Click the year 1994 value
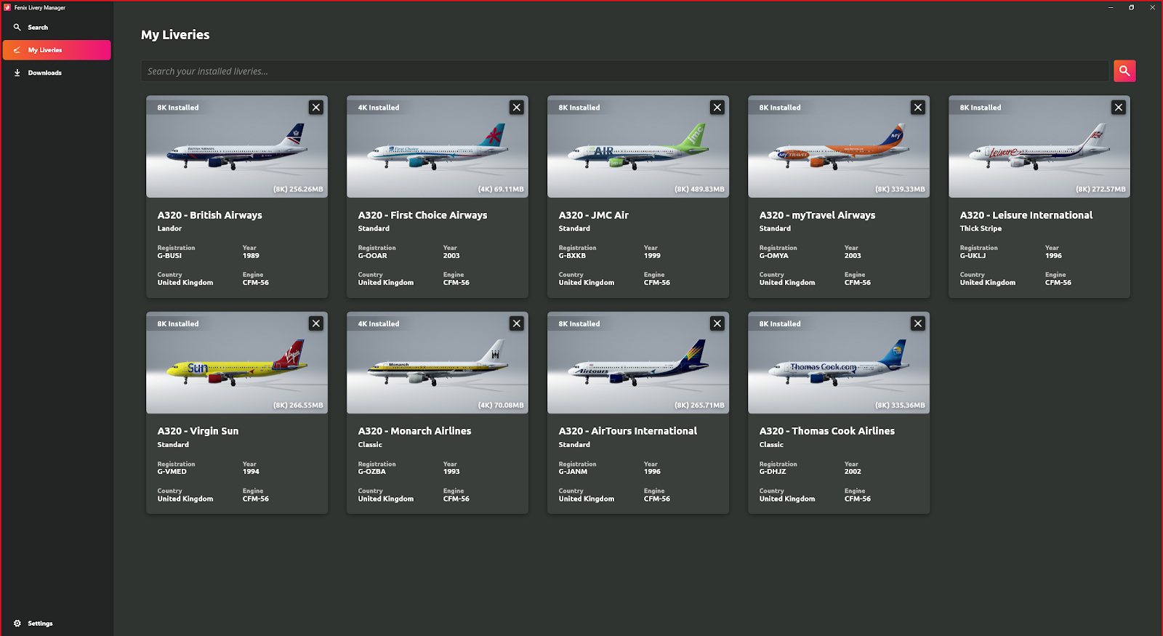The height and width of the screenshot is (636, 1163). [251, 472]
